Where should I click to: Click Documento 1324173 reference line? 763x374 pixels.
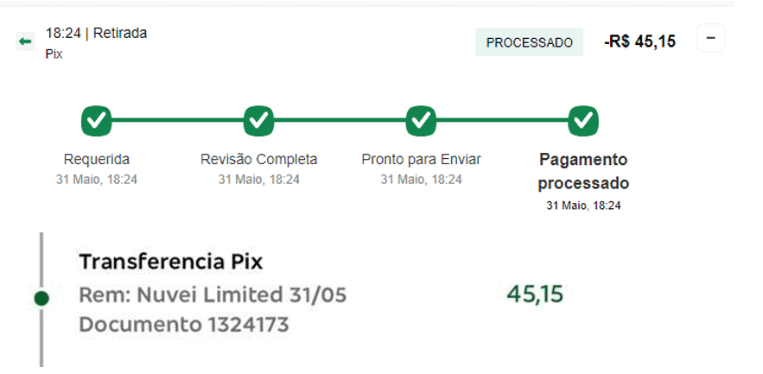[x=184, y=325]
